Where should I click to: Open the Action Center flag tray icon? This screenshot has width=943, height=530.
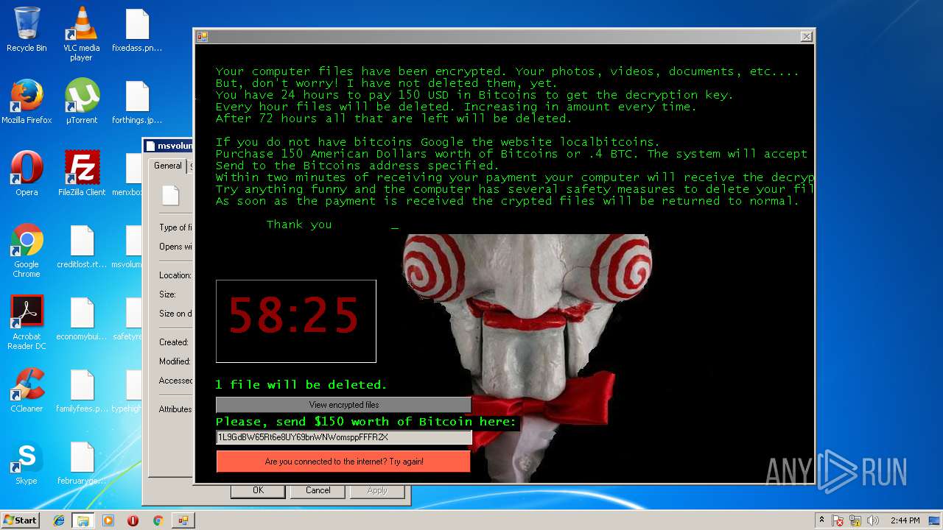coord(838,520)
